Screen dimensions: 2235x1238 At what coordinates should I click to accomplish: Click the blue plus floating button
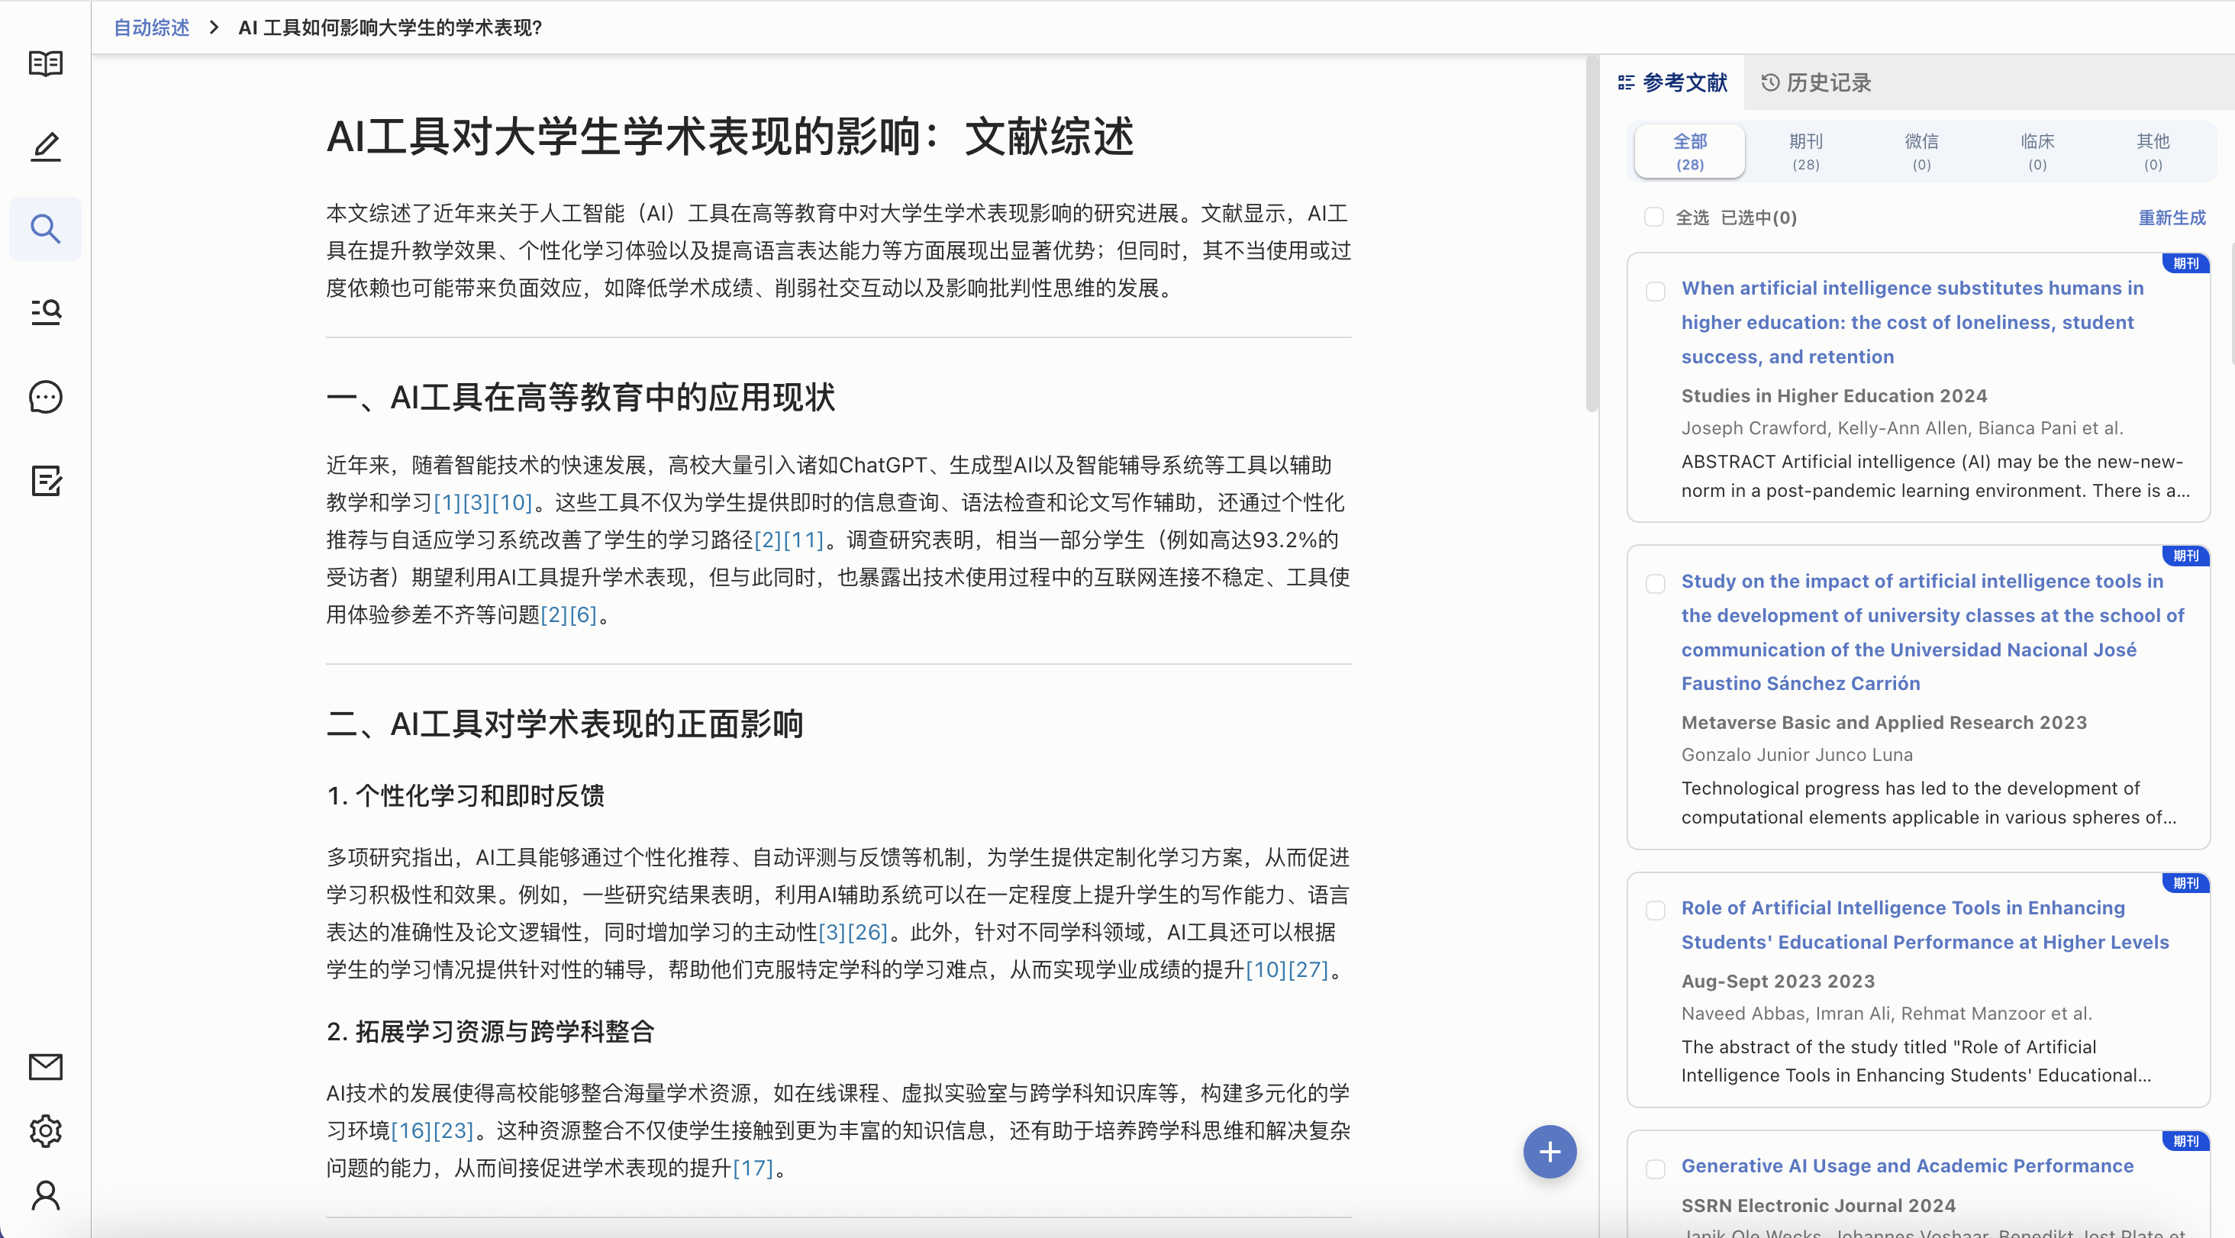click(1550, 1151)
